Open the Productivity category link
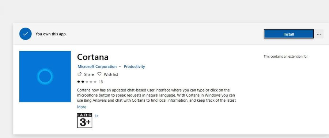The height and width of the screenshot is (138, 329). pos(134,66)
